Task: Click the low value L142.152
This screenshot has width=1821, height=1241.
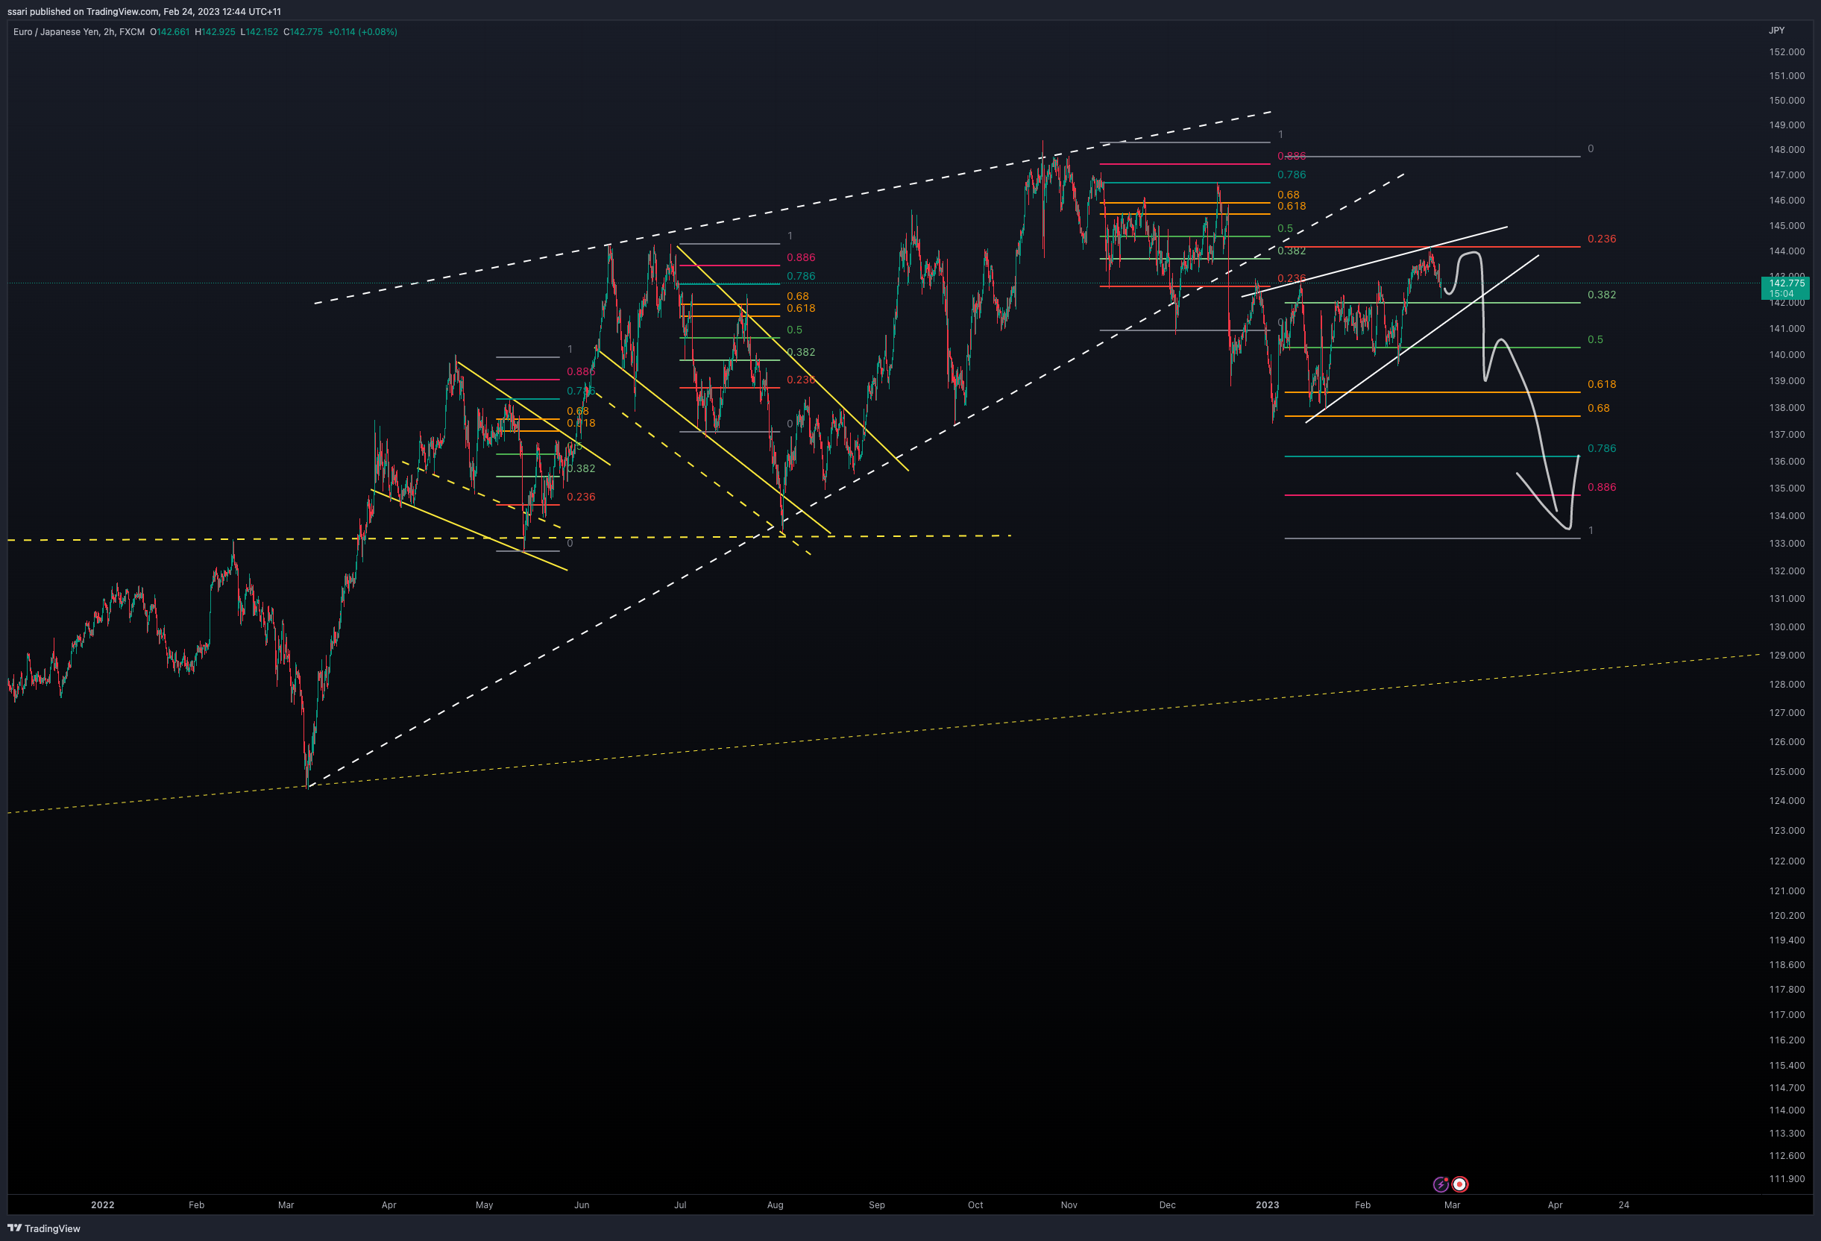Action: coord(260,32)
